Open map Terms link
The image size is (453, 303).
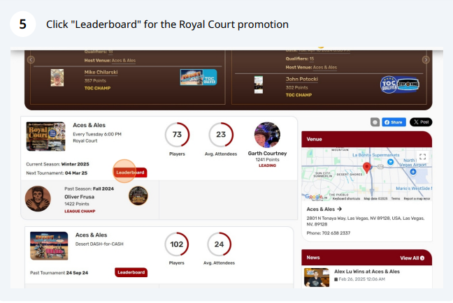click(x=396, y=198)
